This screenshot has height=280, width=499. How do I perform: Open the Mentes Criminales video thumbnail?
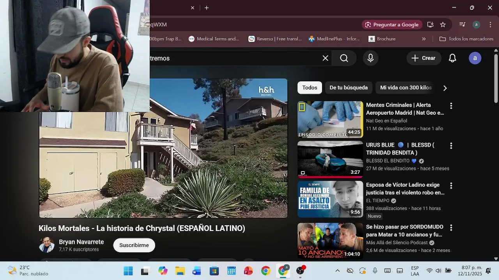pos(330,119)
